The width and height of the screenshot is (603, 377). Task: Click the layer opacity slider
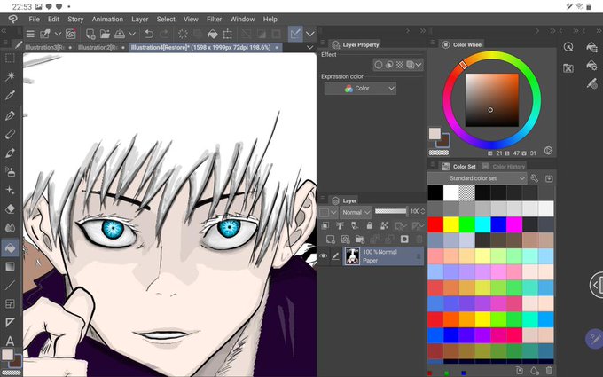pos(391,211)
